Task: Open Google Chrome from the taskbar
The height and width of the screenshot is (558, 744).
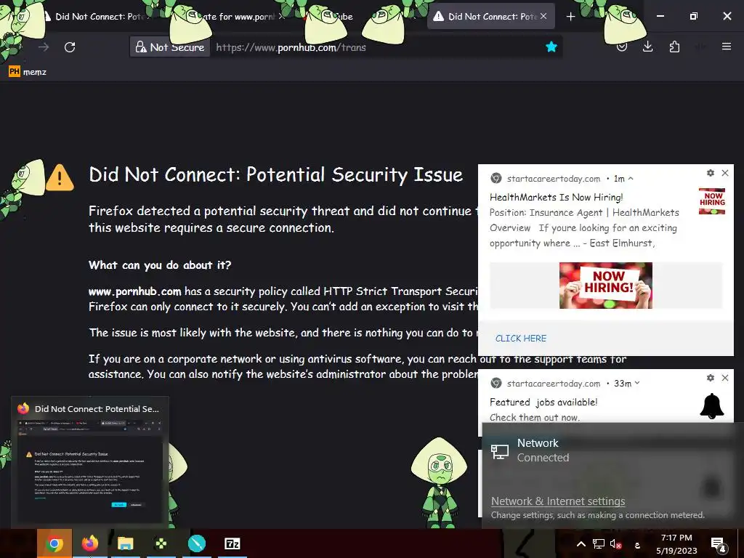Action: pos(54,543)
